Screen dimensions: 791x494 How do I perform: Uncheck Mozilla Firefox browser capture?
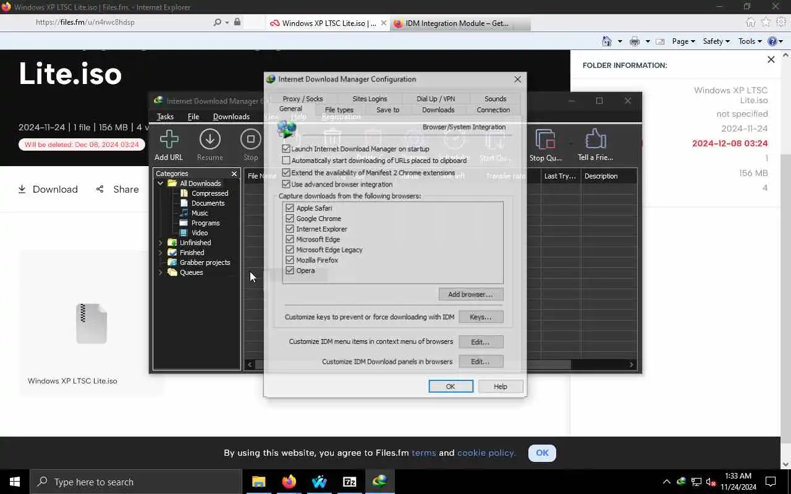coord(290,260)
